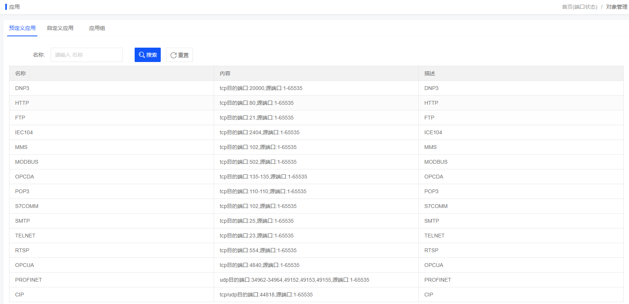Click the ICE104 description cell
Screen dimensions: 629x304
coord(521,132)
